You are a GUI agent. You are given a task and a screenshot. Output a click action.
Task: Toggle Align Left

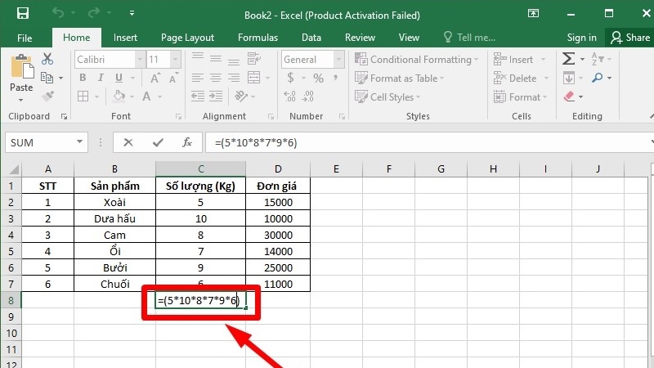click(197, 78)
